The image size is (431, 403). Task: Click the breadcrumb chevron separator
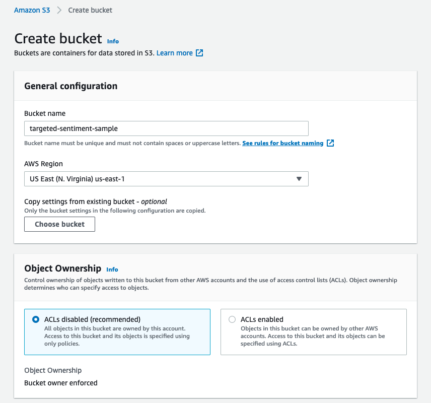pyautogui.click(x=59, y=10)
